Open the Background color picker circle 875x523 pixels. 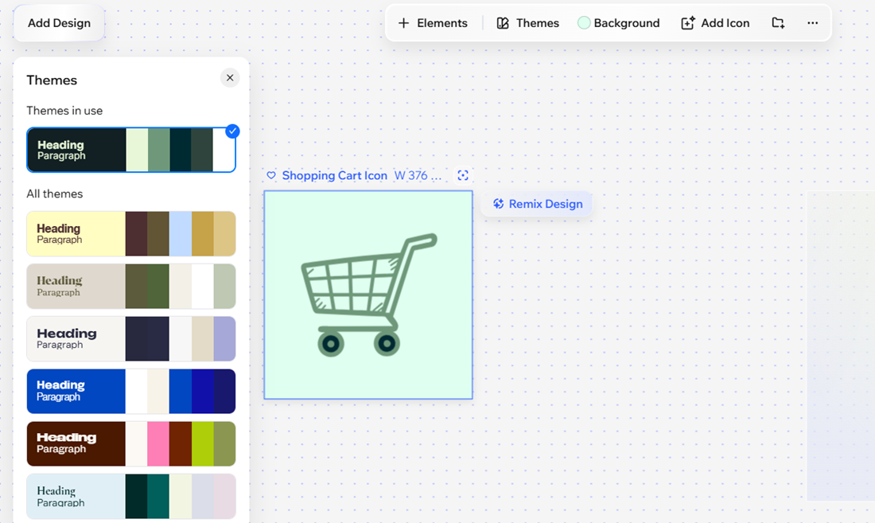click(x=584, y=23)
